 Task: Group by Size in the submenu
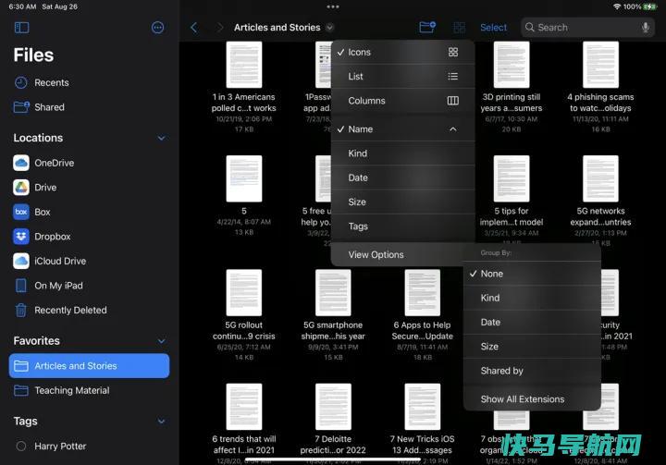532,347
